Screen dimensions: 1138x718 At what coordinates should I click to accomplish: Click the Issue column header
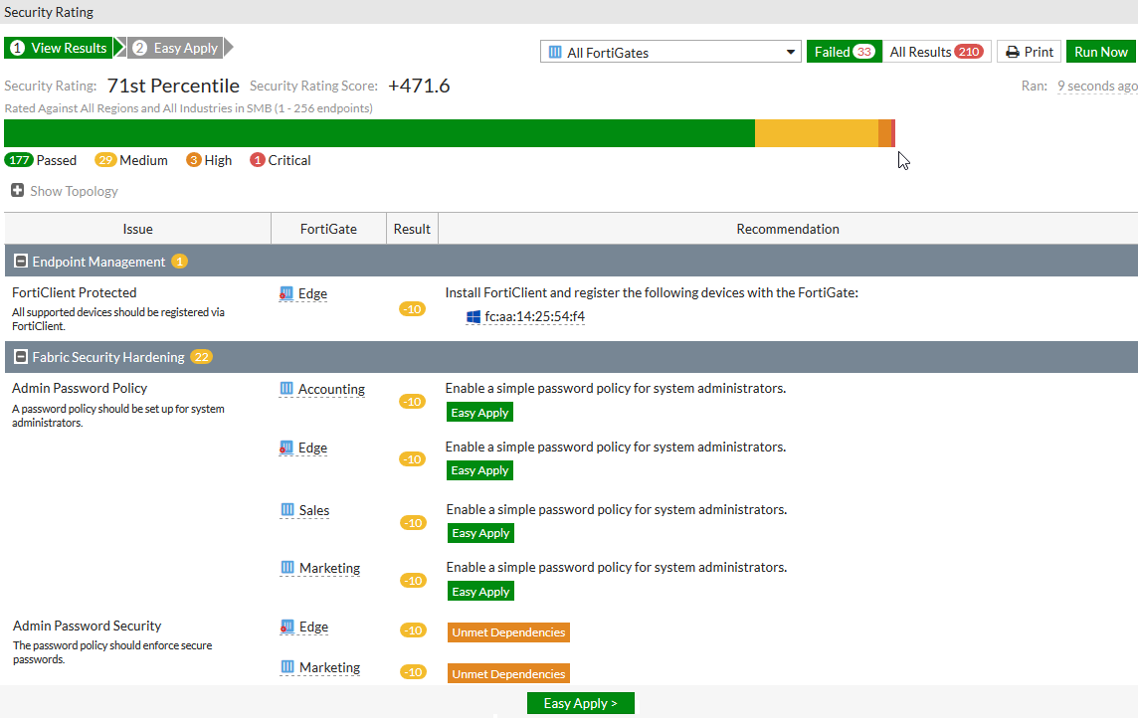[x=138, y=229]
